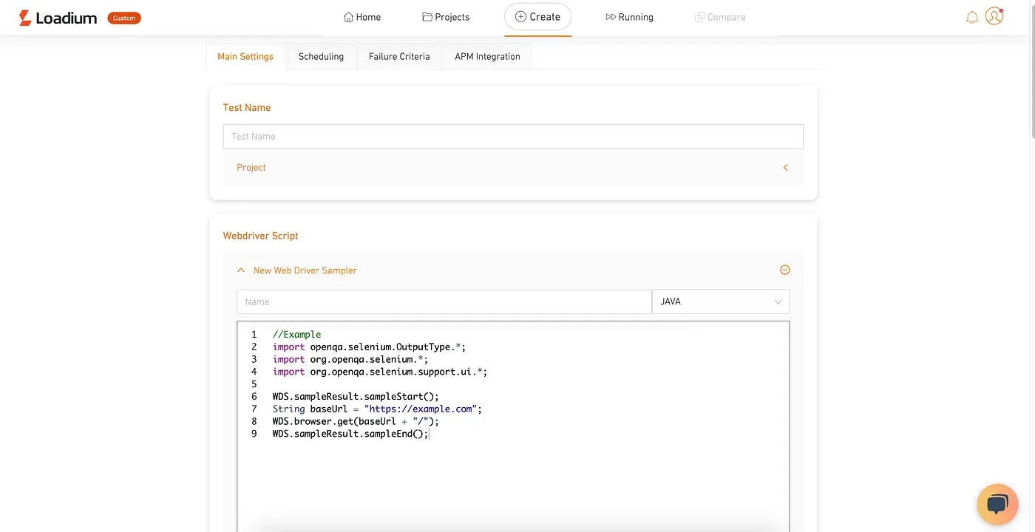
Task: Click the Compare navigation item
Action: coord(720,17)
